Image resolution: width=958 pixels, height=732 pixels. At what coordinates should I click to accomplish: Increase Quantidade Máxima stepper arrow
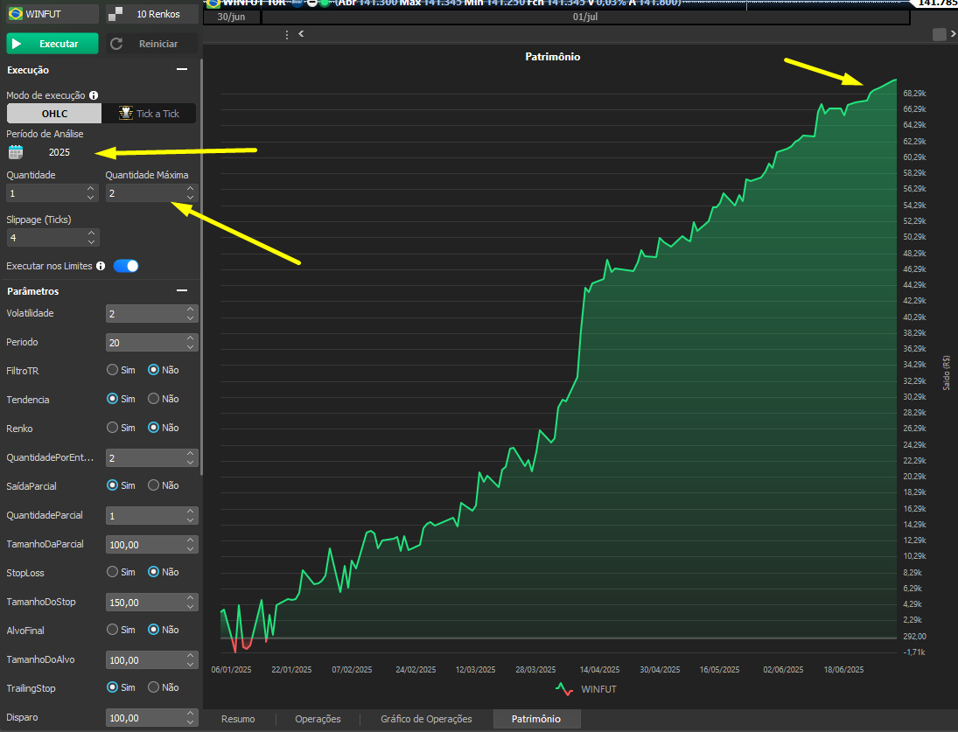(191, 189)
